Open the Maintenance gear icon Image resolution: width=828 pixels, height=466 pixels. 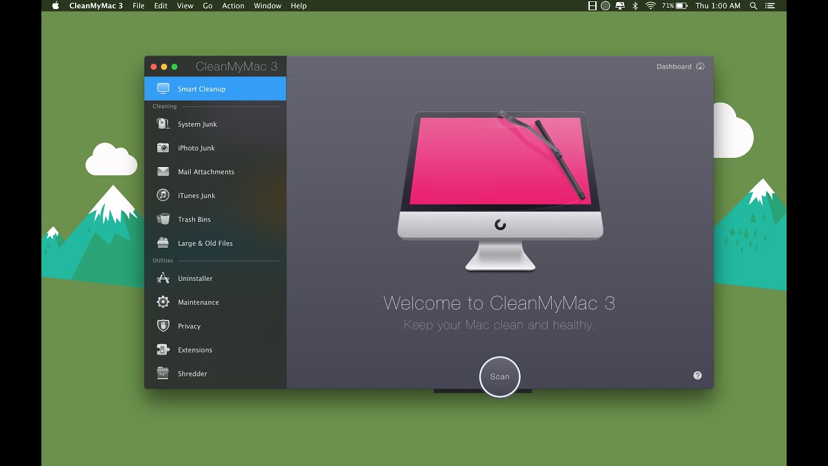pyautogui.click(x=163, y=302)
